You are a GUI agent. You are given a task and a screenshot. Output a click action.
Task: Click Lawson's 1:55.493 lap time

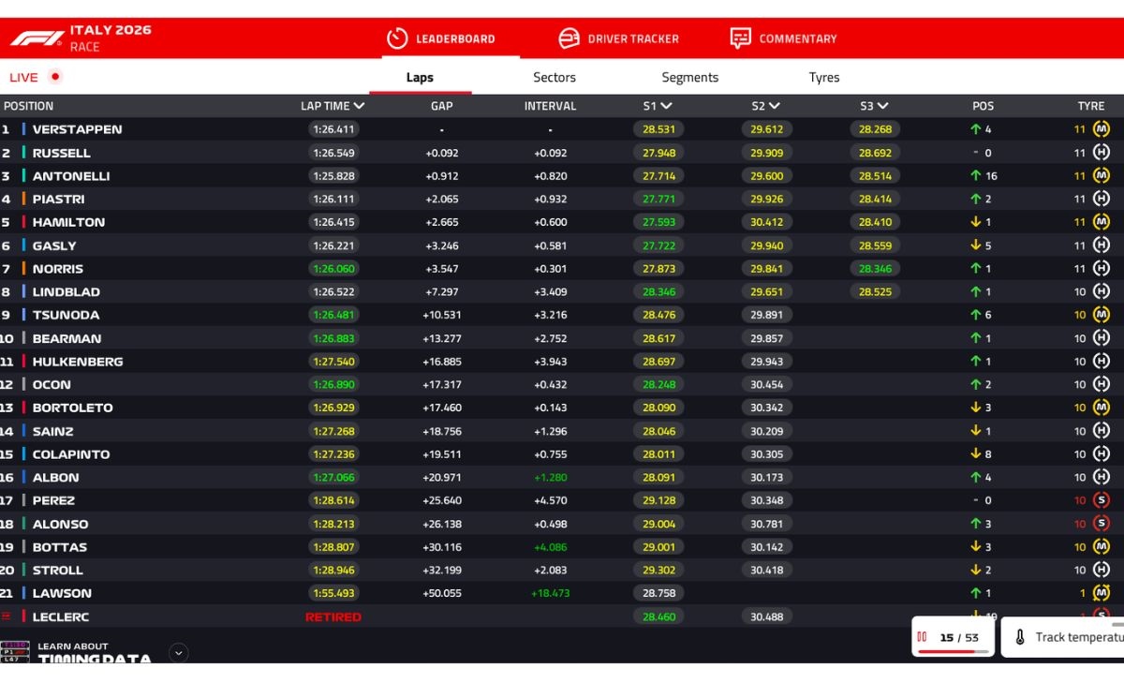(334, 593)
